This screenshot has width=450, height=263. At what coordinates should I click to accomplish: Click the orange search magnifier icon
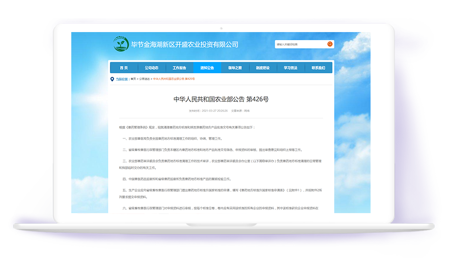[330, 44]
